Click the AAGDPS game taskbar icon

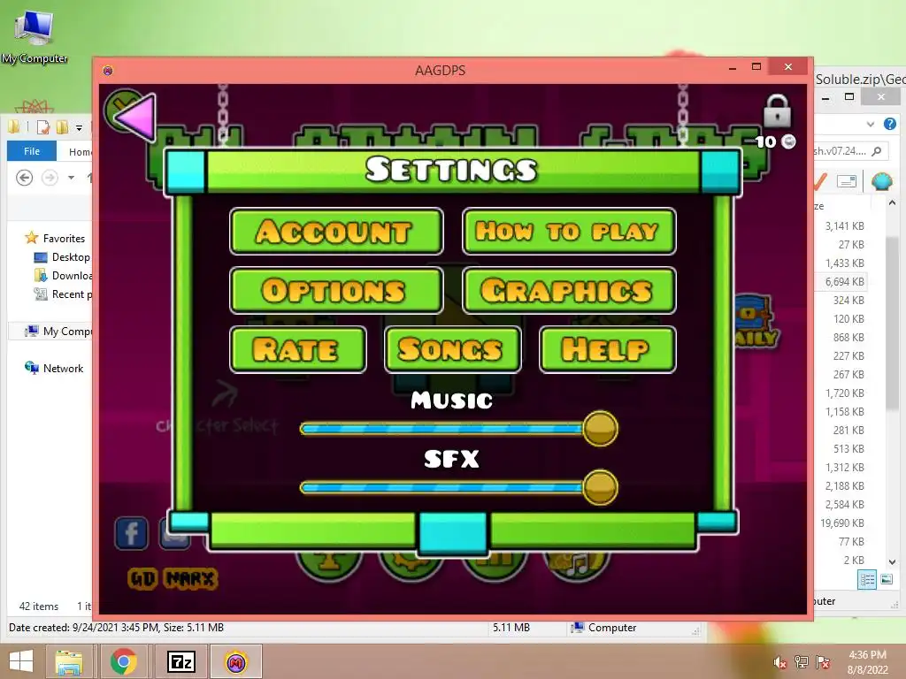point(235,661)
